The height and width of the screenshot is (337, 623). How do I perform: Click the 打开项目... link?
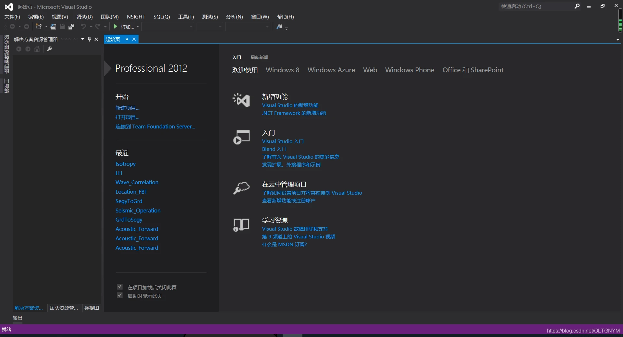[128, 117]
